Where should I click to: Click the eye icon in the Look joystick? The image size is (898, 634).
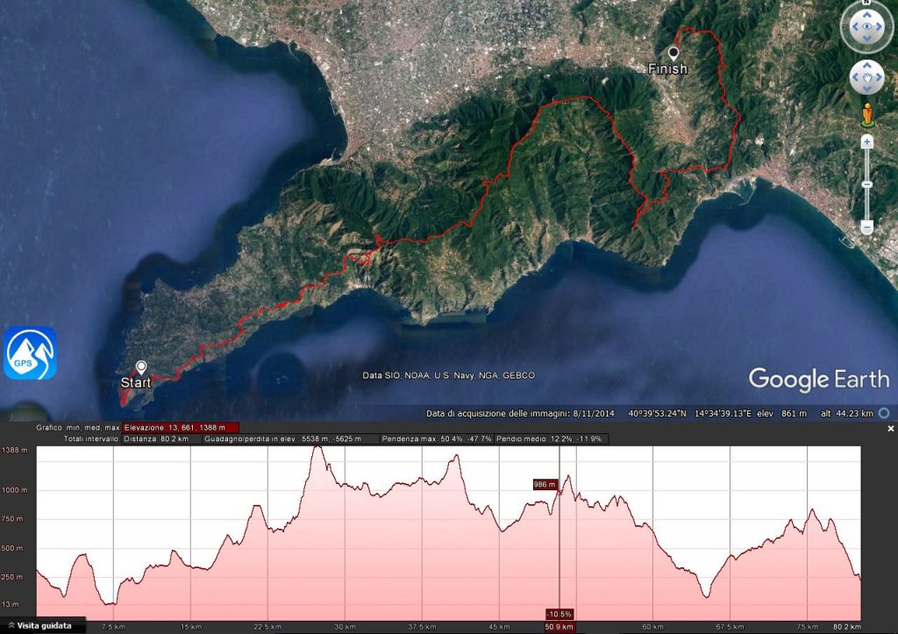[x=866, y=26]
